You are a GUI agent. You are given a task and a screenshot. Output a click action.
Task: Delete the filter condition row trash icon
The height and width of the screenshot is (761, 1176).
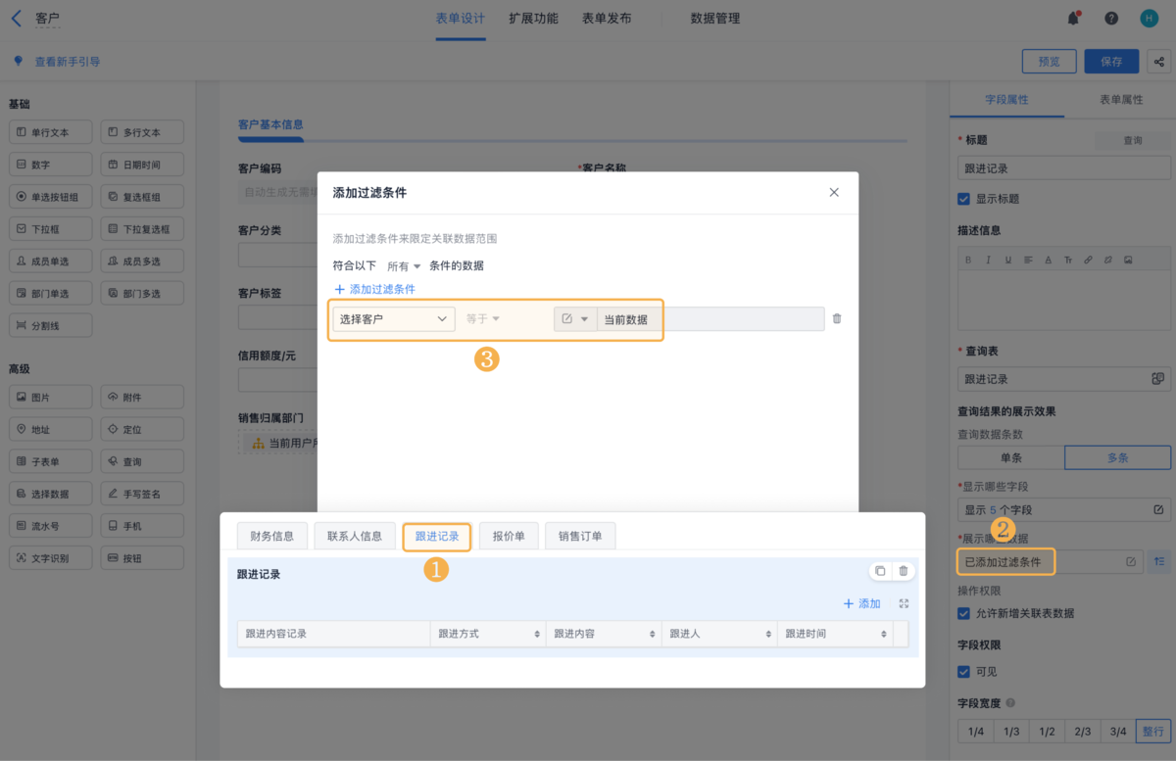836,318
